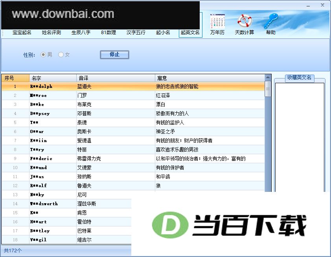Select the name V**gil
Image resolution: width=331 pixels, height=257 pixels.
pyautogui.click(x=38, y=240)
